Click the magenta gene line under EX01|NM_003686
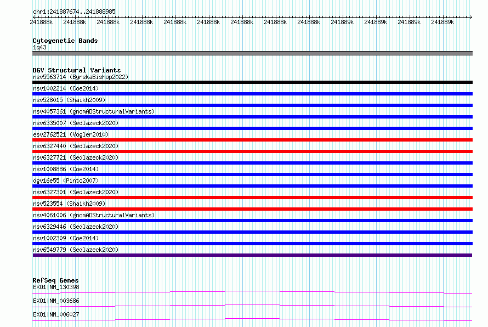488x327 pixels. (252, 305)
